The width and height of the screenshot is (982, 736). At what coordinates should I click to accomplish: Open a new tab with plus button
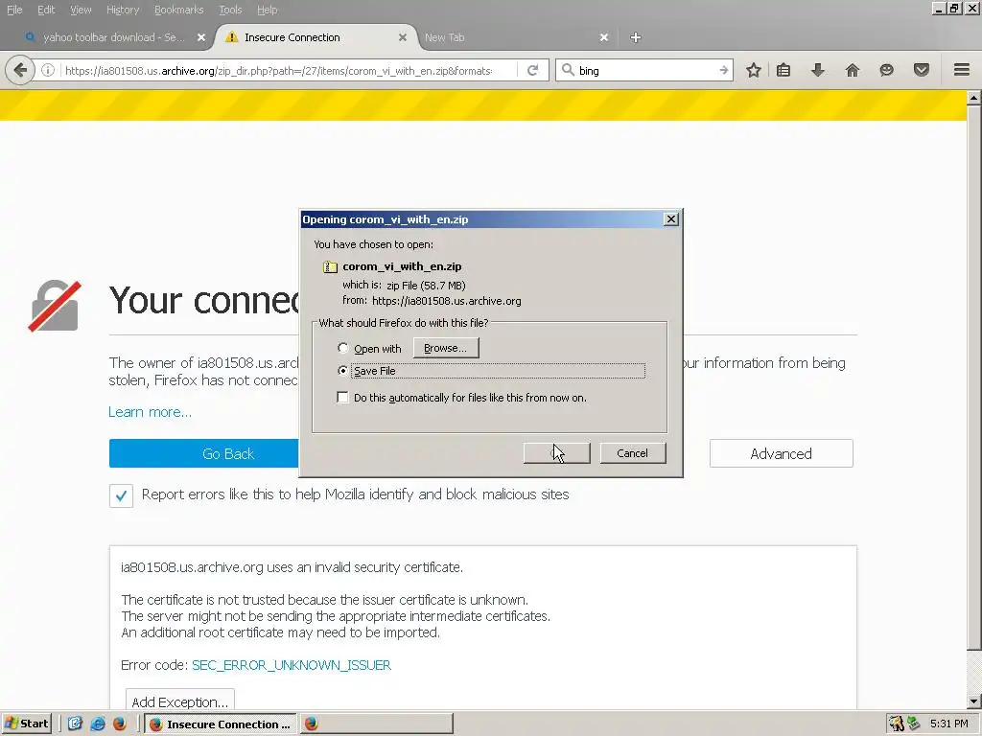[636, 37]
